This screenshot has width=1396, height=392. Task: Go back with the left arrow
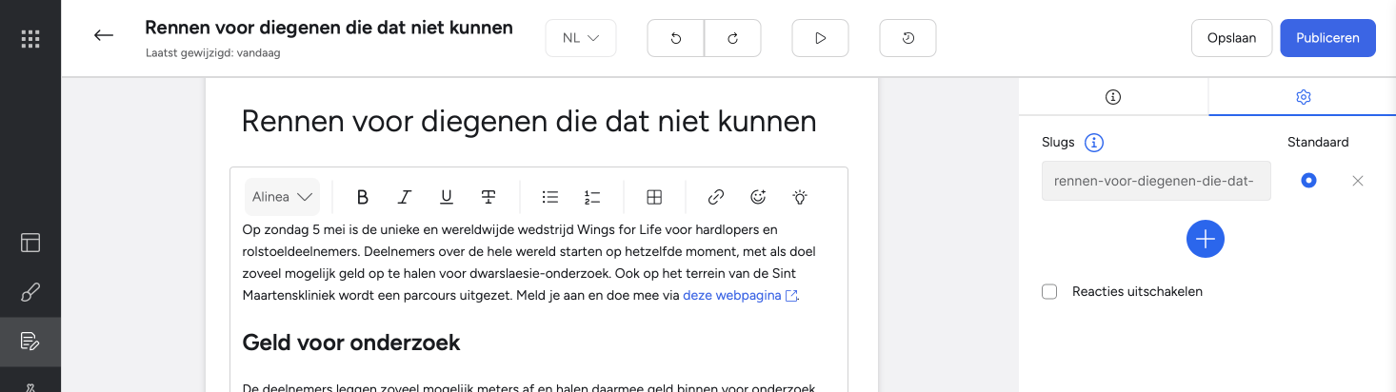(104, 36)
